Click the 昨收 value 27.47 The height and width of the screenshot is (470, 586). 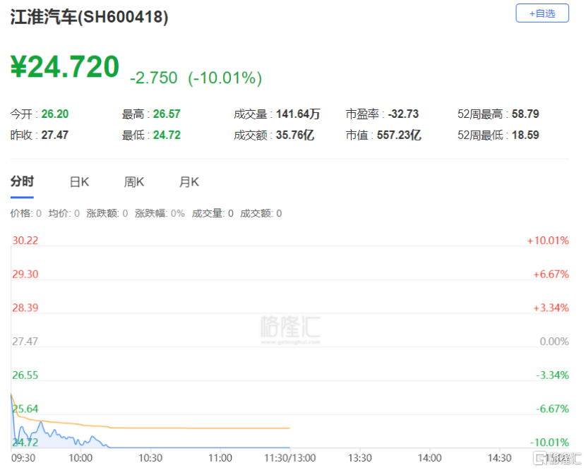(55, 135)
